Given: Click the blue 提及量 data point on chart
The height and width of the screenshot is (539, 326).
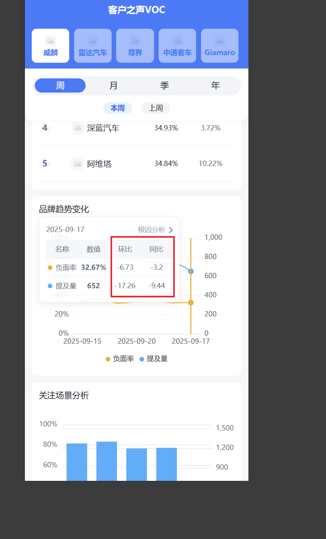Looking at the screenshot, I should point(191,271).
